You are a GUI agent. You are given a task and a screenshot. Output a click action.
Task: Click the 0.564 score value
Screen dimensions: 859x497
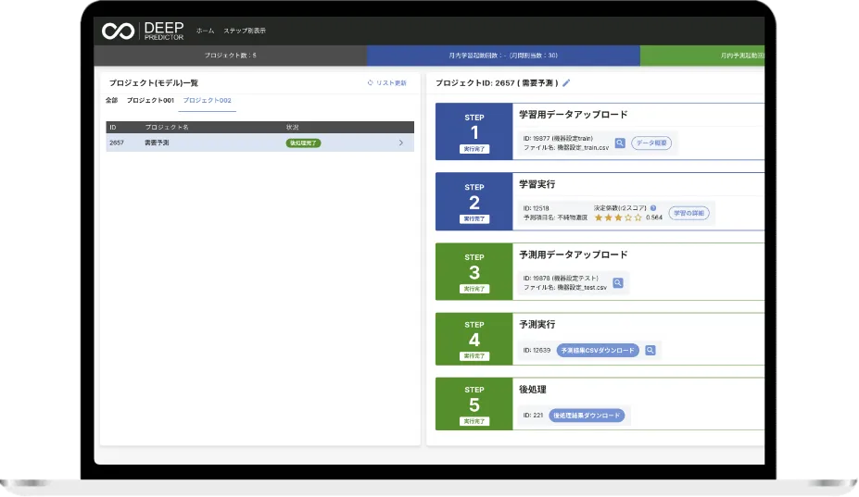click(x=654, y=217)
